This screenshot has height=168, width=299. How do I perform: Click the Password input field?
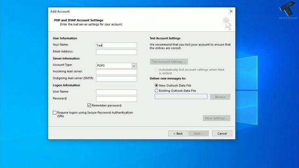point(116,99)
